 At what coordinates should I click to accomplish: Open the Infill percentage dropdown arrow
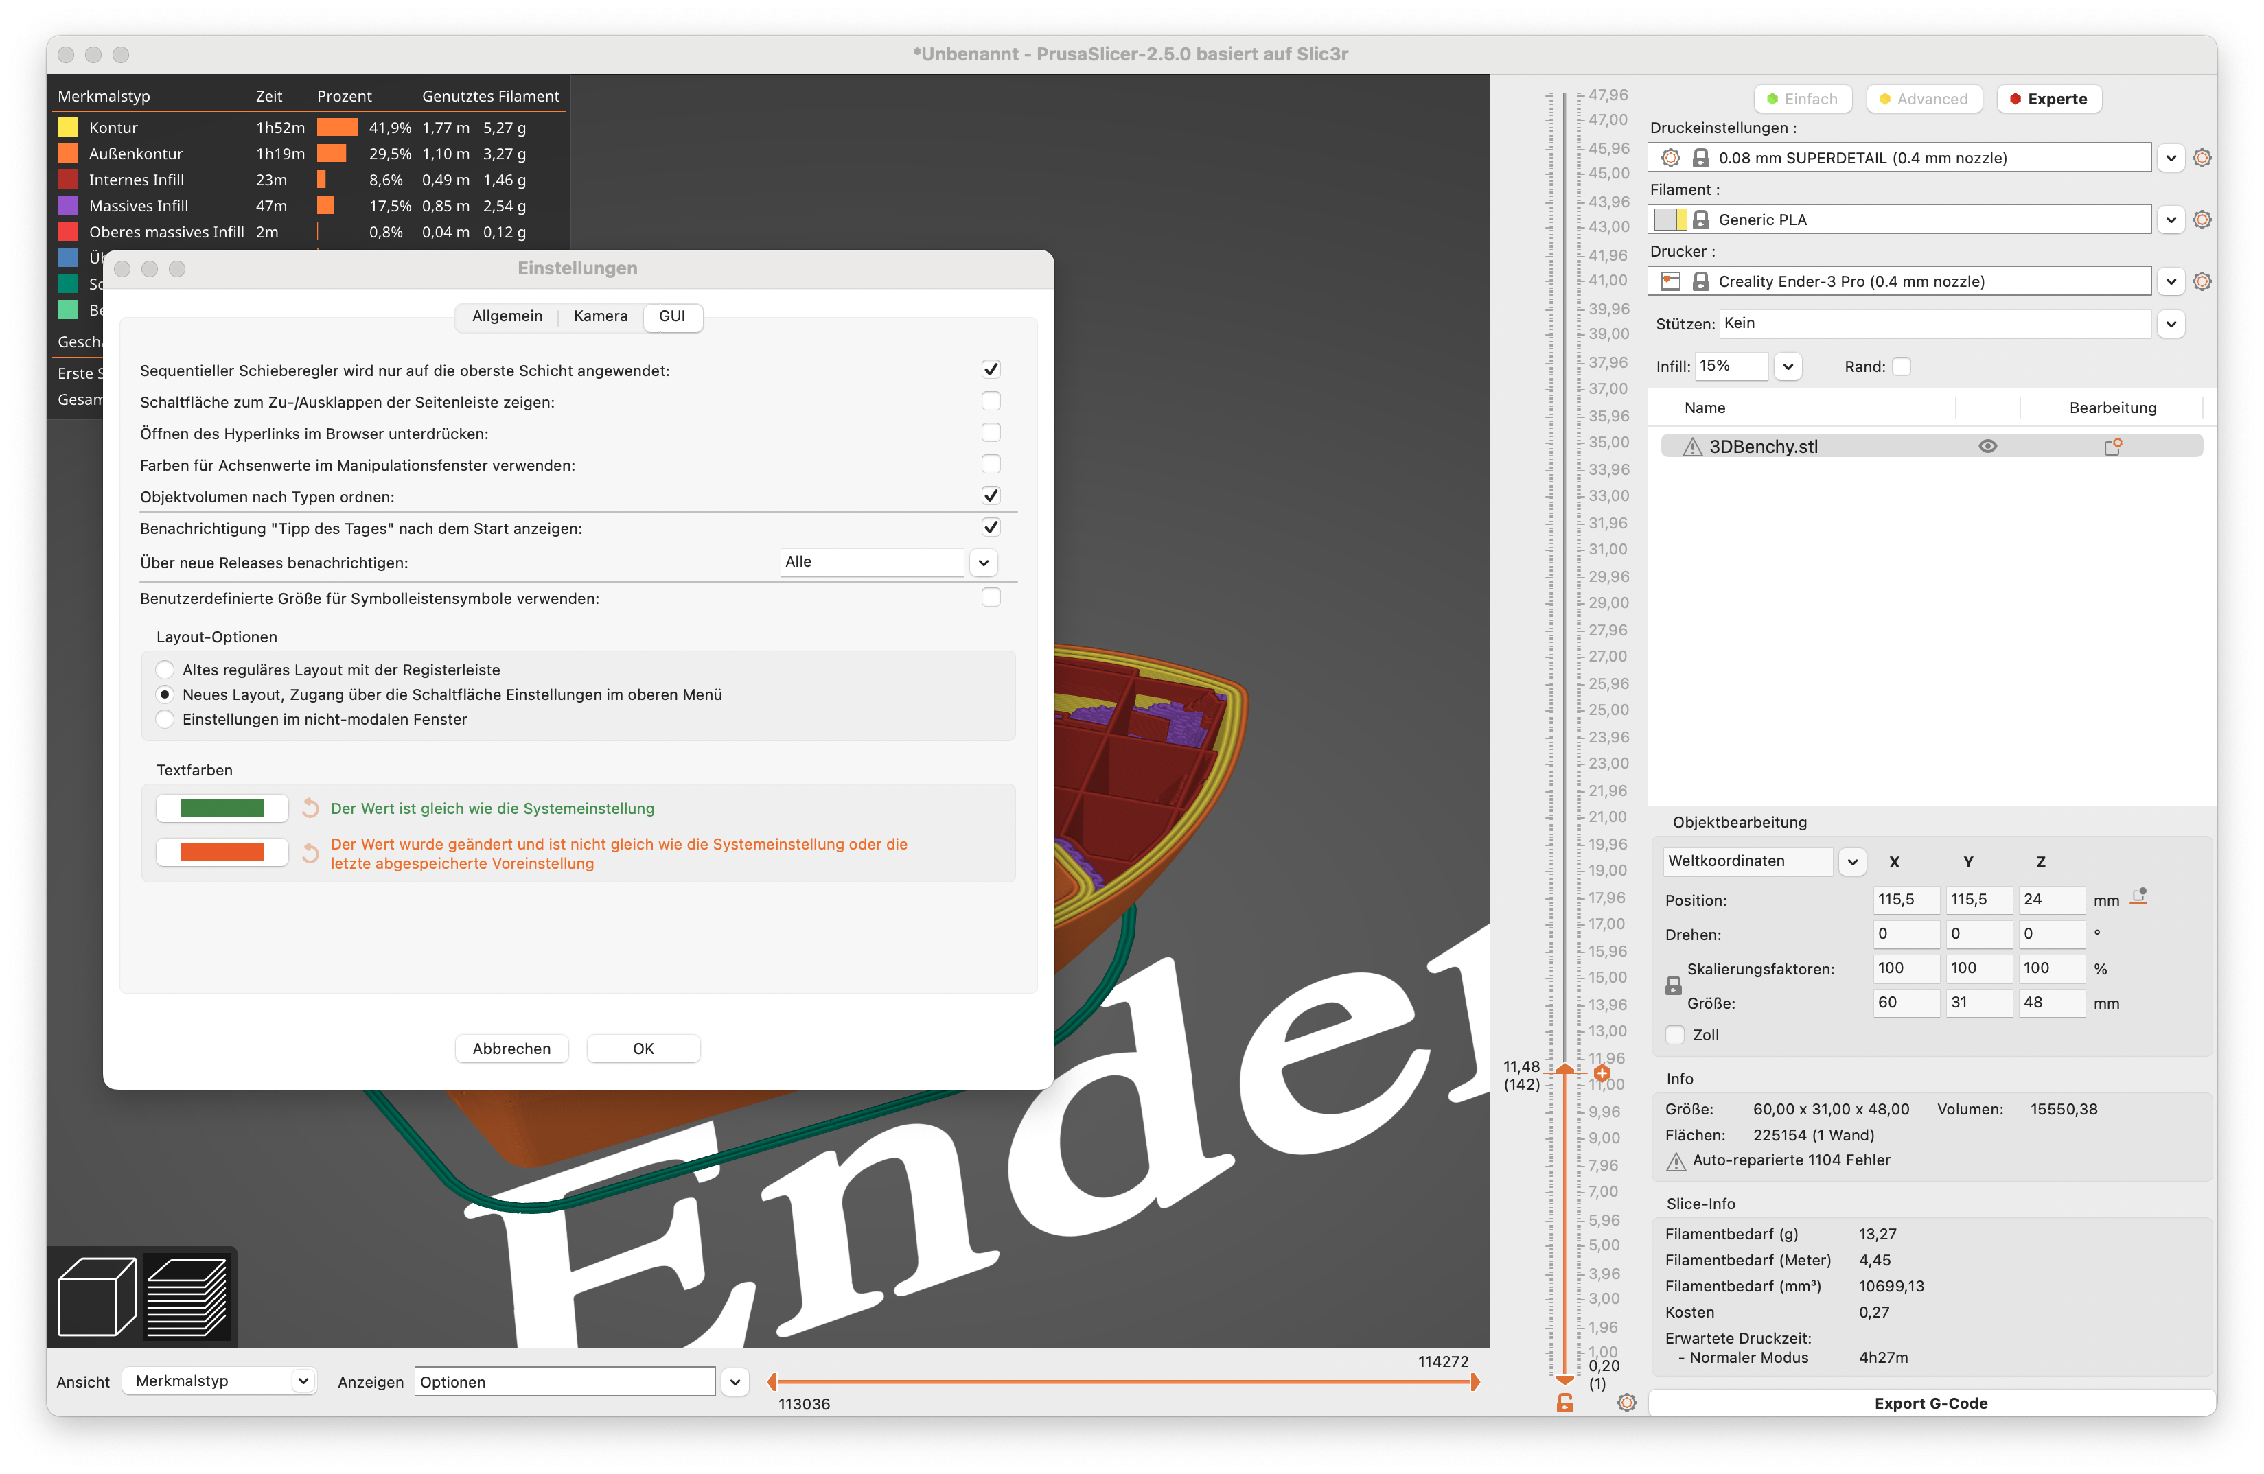(1788, 366)
